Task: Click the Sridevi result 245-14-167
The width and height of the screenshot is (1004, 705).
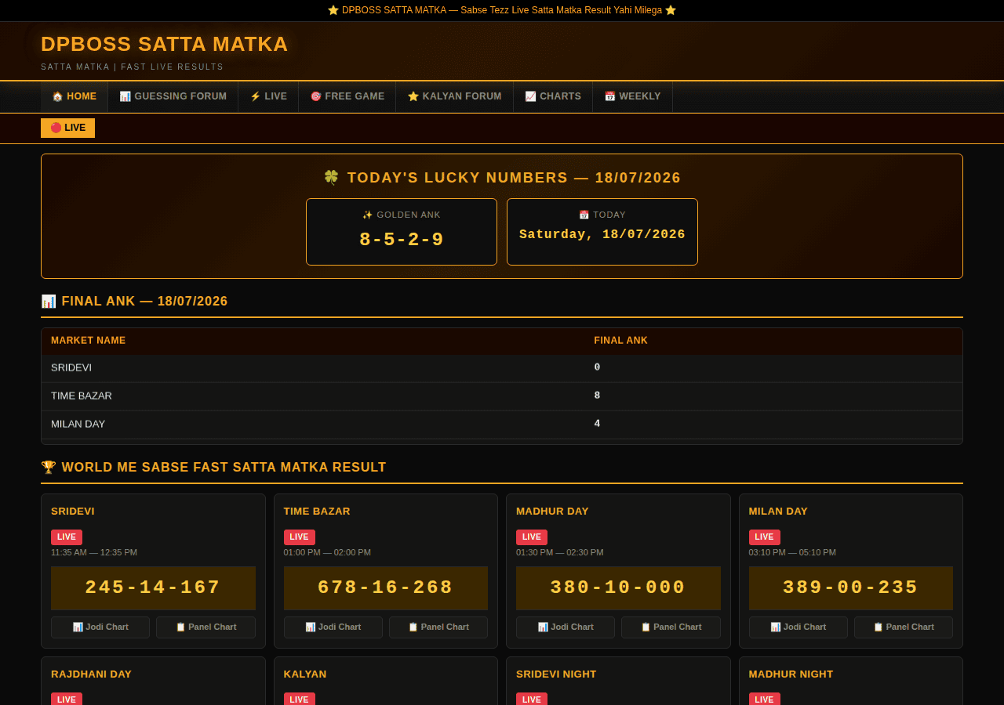Action: click(x=153, y=587)
